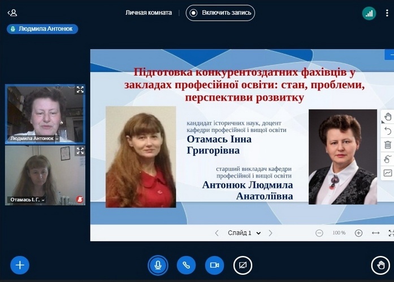Open the three-dot options menu
394x282 pixels.
pos(387,13)
